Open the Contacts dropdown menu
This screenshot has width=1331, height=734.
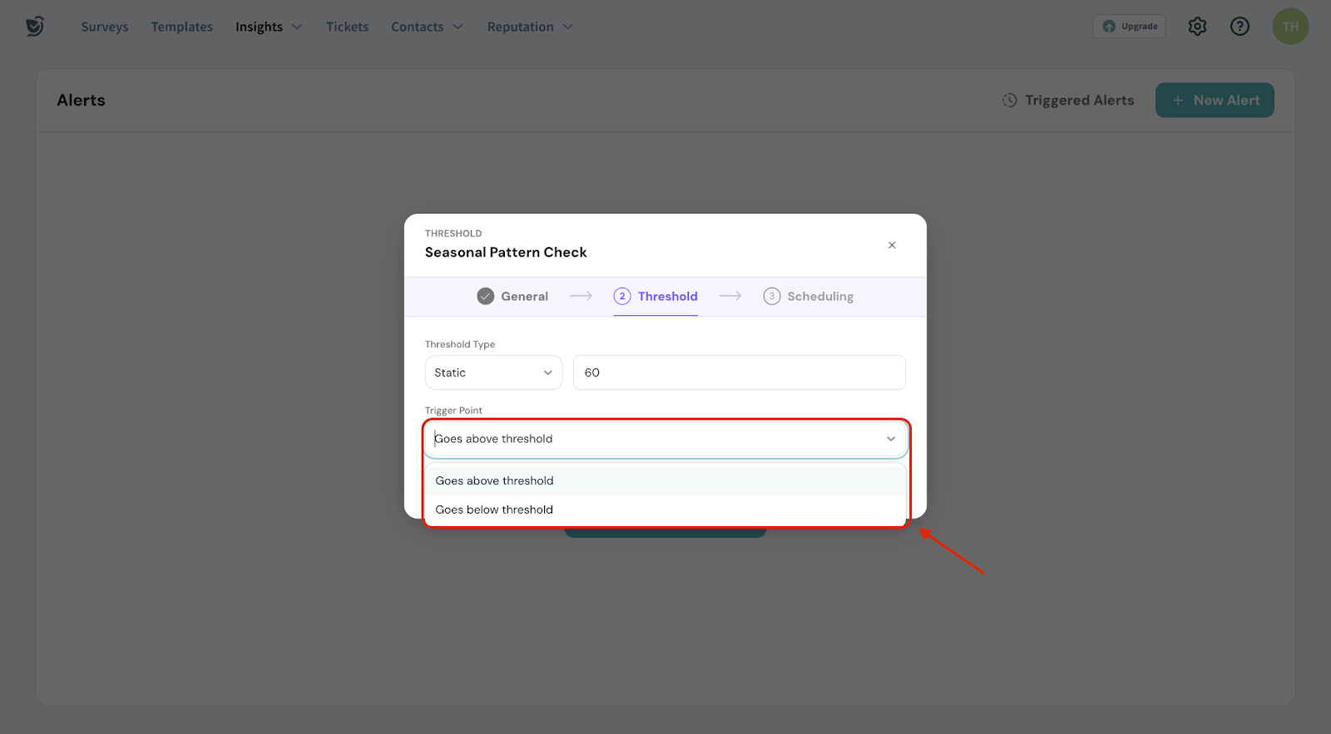(427, 27)
